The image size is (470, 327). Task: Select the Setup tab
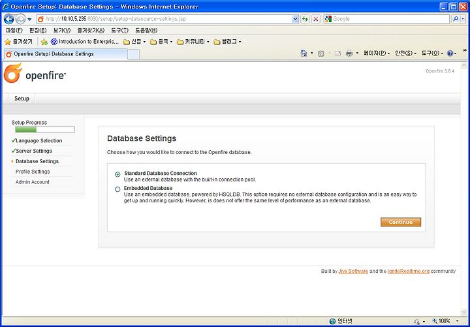coord(22,99)
